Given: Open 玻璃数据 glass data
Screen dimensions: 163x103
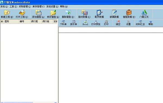Looking at the screenshot, I should point(114,14).
